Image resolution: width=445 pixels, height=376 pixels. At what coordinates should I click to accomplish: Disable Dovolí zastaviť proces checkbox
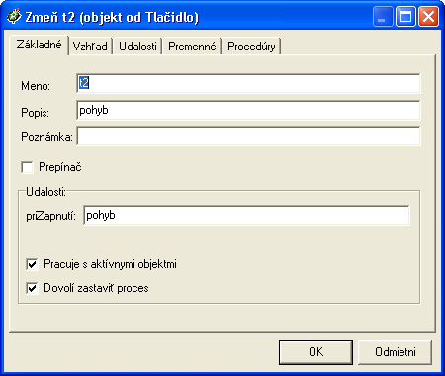[32, 288]
